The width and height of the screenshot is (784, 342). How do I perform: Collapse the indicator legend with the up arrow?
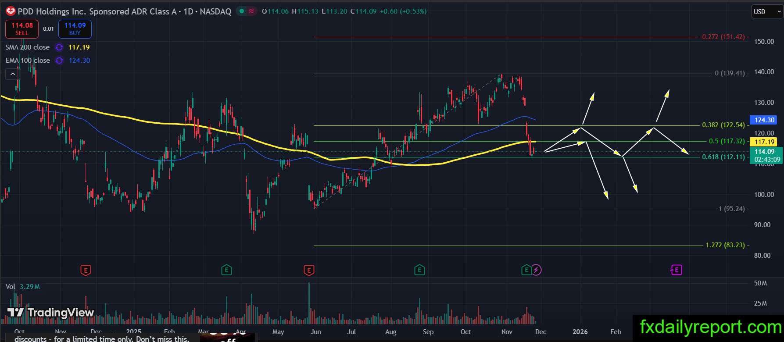(12, 75)
